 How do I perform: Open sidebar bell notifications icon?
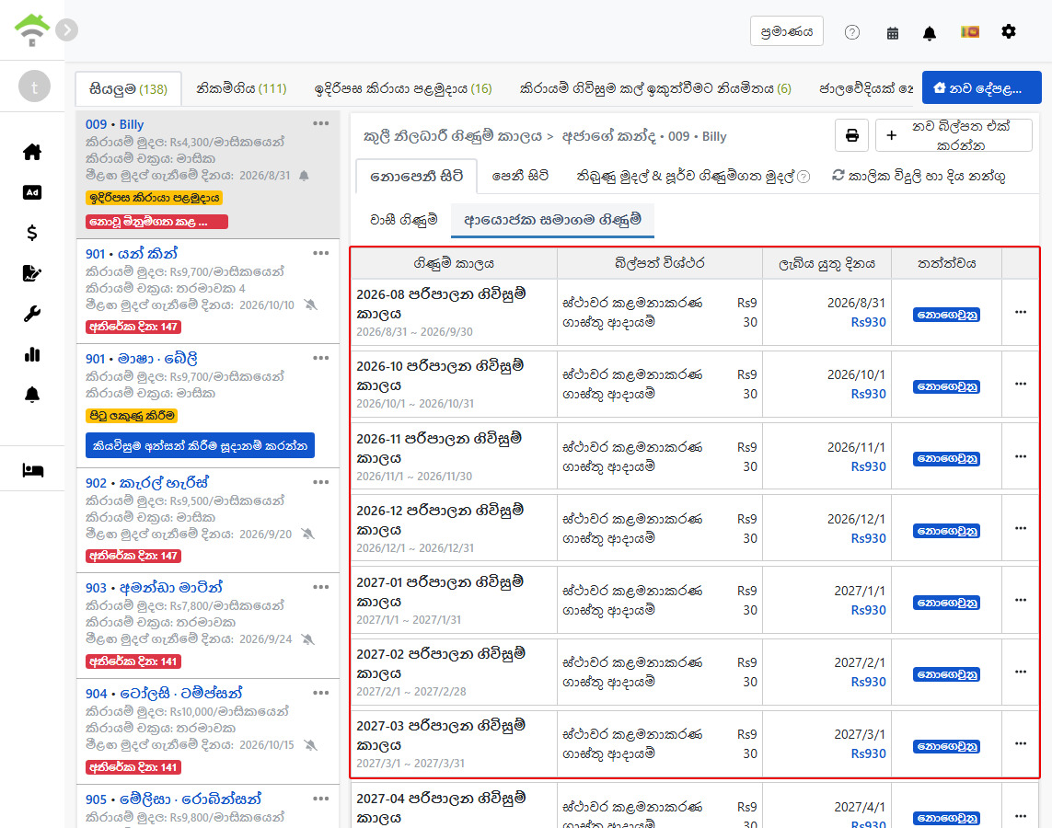pyautogui.click(x=32, y=395)
